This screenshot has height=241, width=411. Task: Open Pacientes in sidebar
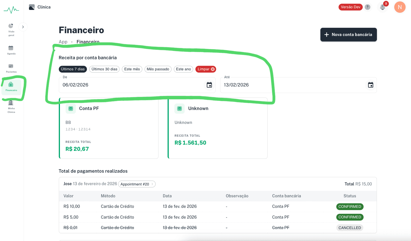click(x=11, y=68)
